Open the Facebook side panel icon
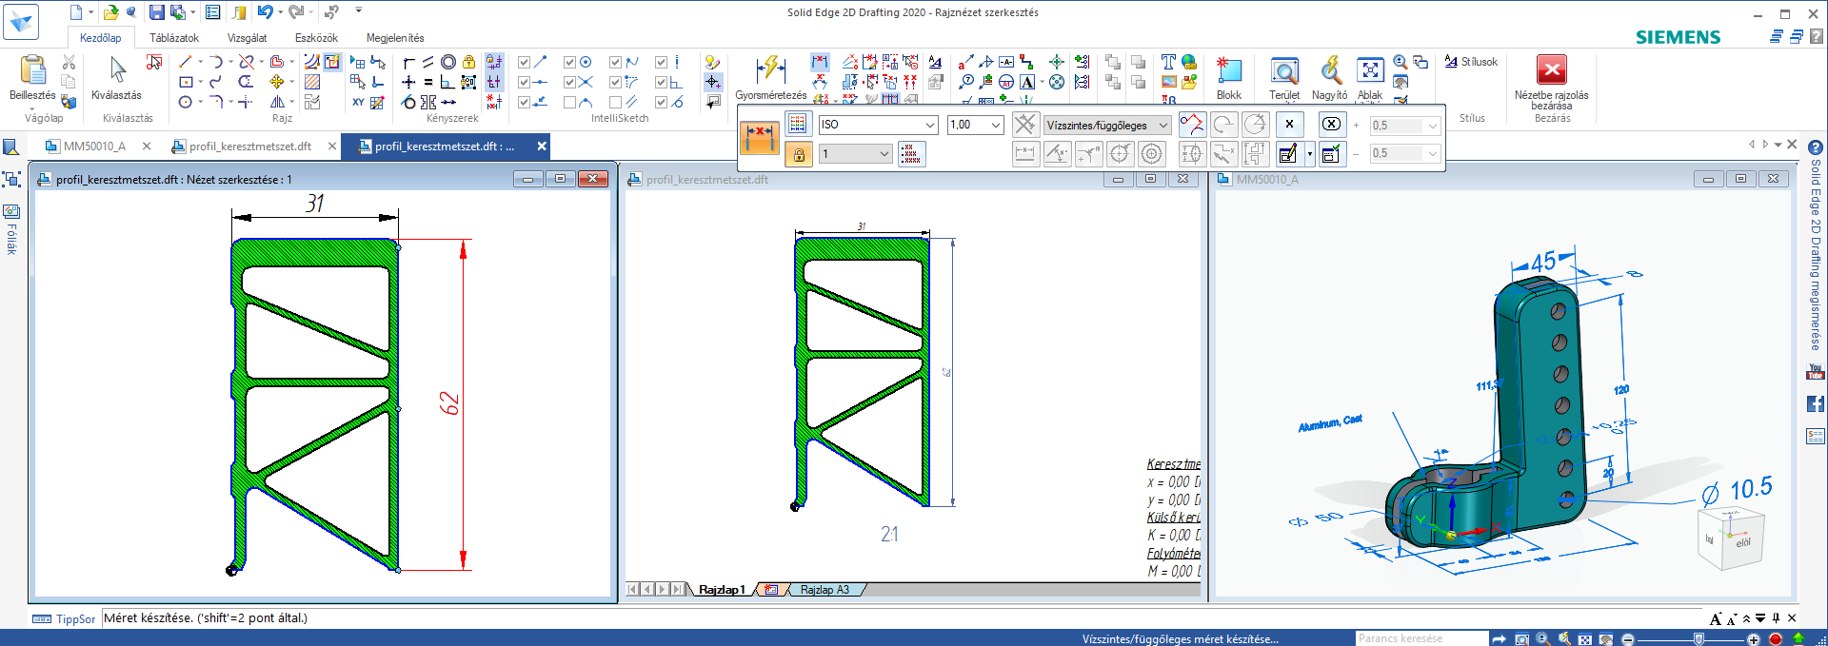The image size is (1828, 646). (x=1816, y=404)
